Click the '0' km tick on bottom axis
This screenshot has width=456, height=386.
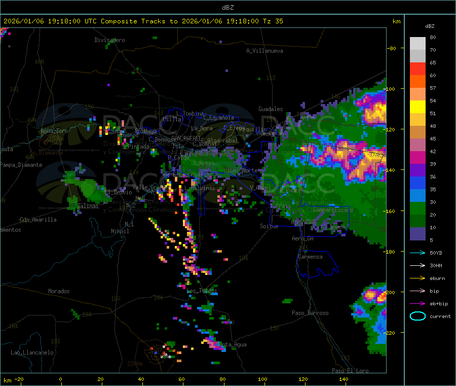[60, 379]
